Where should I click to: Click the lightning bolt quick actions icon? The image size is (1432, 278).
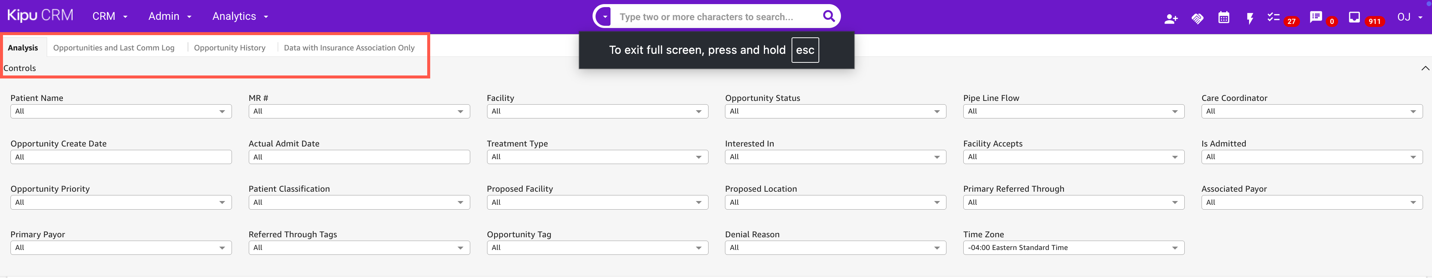point(1250,18)
